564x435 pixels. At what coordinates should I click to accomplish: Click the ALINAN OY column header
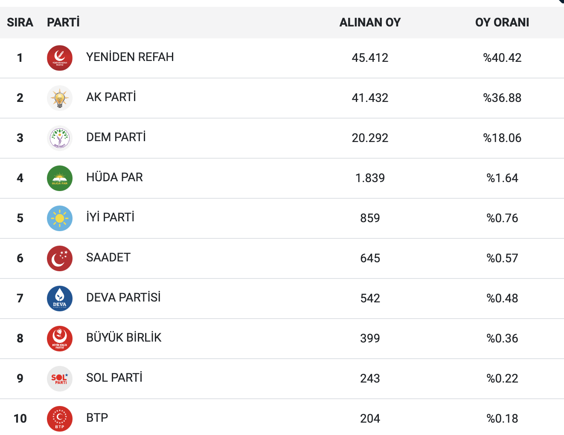point(370,22)
